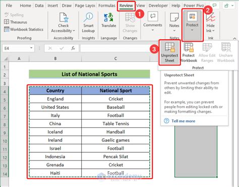Select the Table Tennis cell
239x187 pixels.
115,124
